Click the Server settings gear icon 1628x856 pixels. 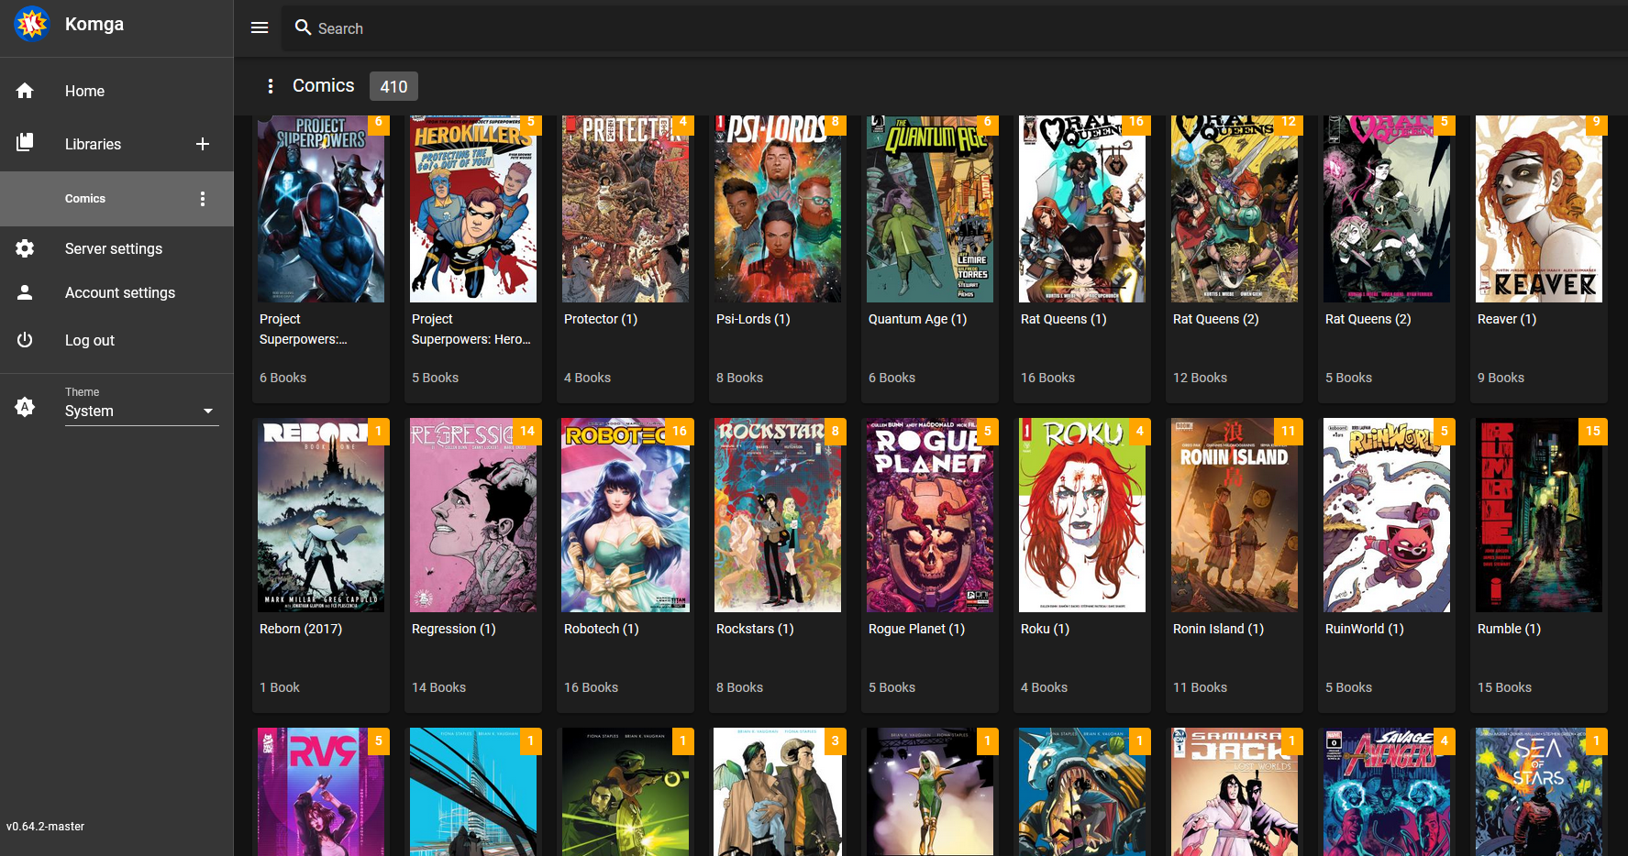coord(25,248)
